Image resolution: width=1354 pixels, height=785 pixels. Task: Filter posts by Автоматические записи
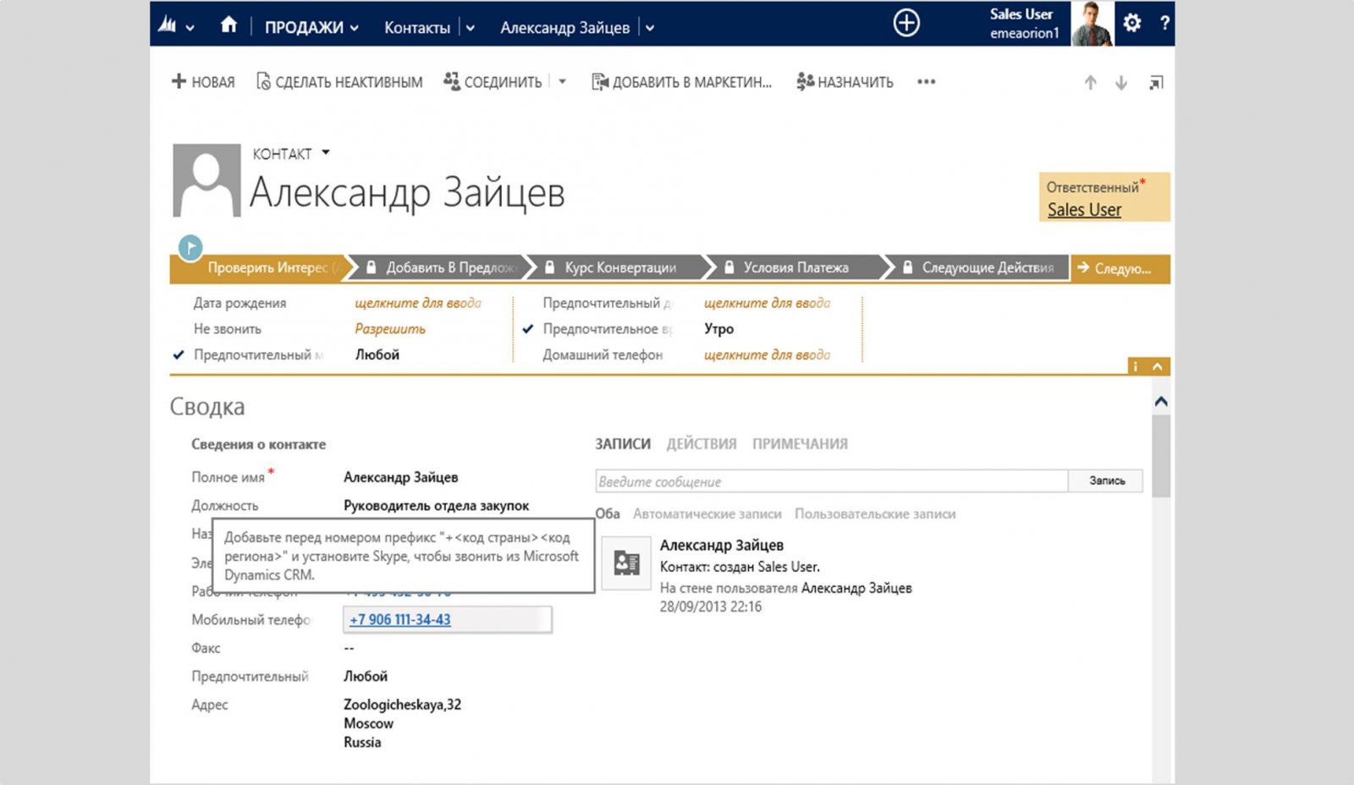click(707, 513)
